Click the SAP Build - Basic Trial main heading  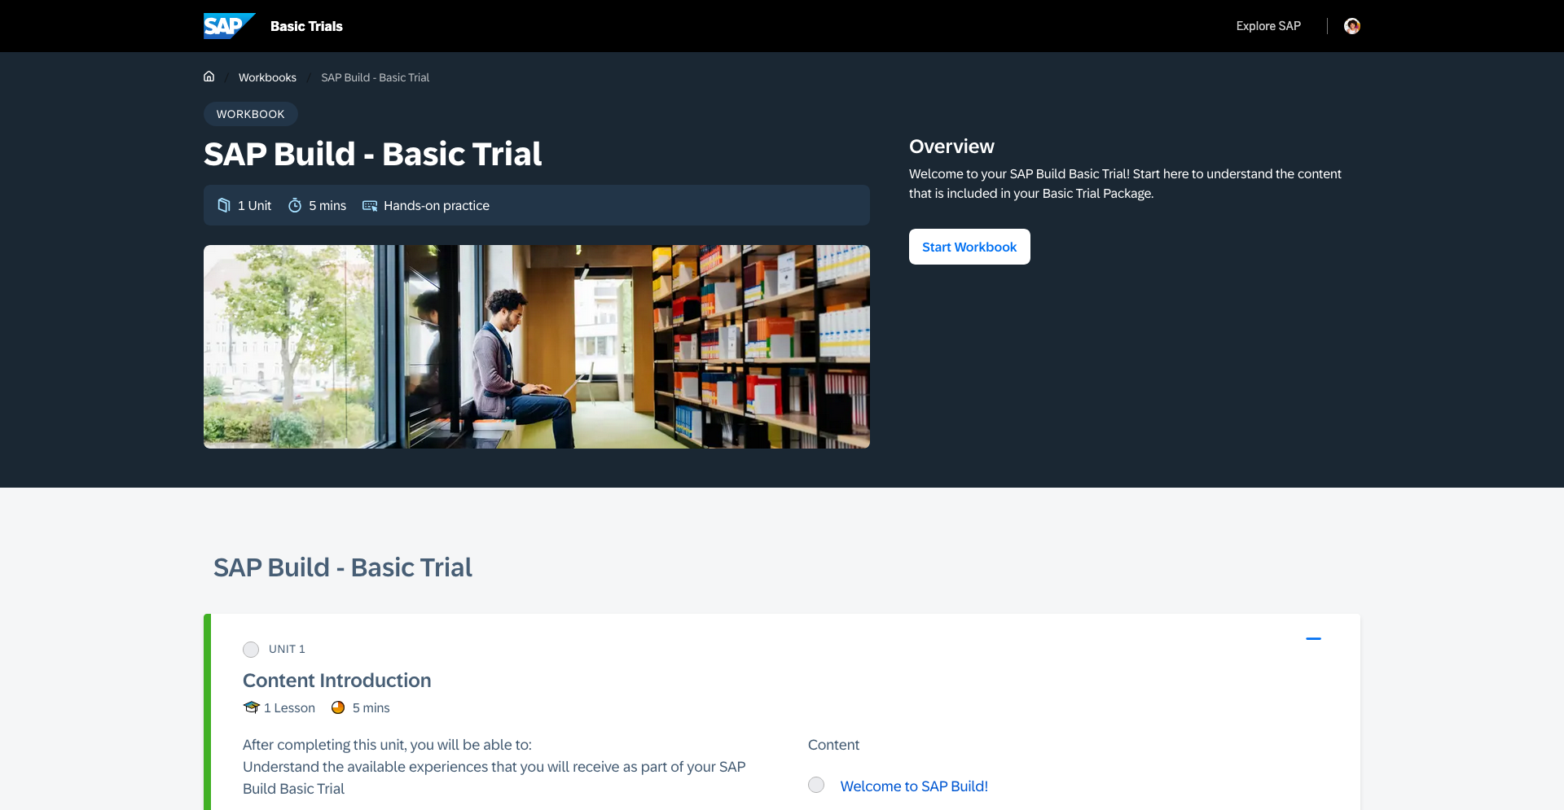click(x=373, y=154)
